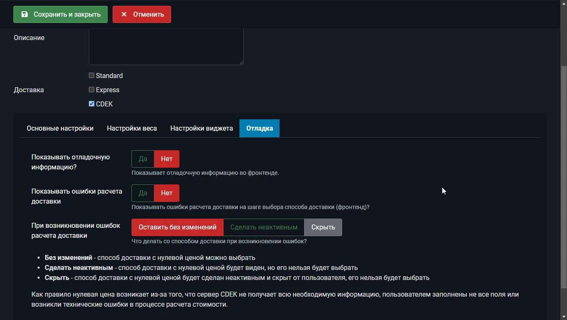The width and height of the screenshot is (567, 320).
Task: Select Оставить без изменений option
Action: click(x=177, y=227)
